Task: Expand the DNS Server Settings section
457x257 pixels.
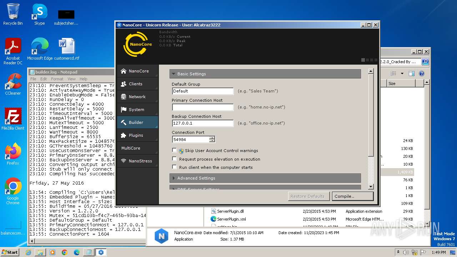Action: [265, 187]
